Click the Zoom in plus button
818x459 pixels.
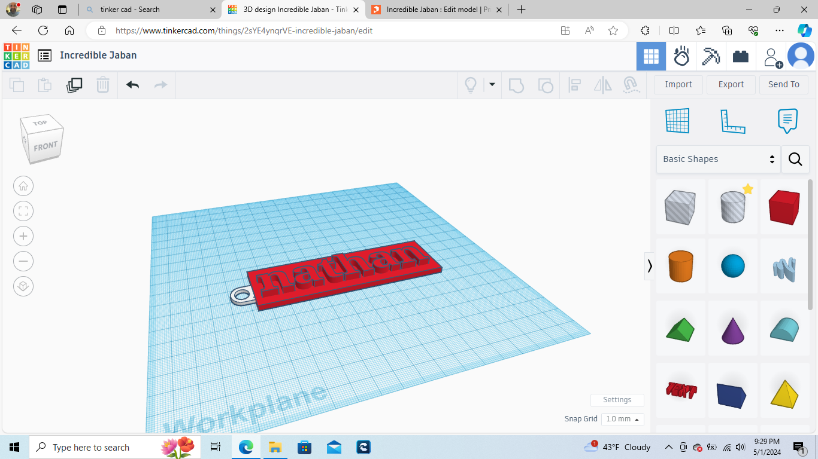(x=23, y=236)
